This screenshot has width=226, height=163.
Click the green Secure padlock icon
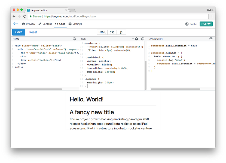point(30,16)
